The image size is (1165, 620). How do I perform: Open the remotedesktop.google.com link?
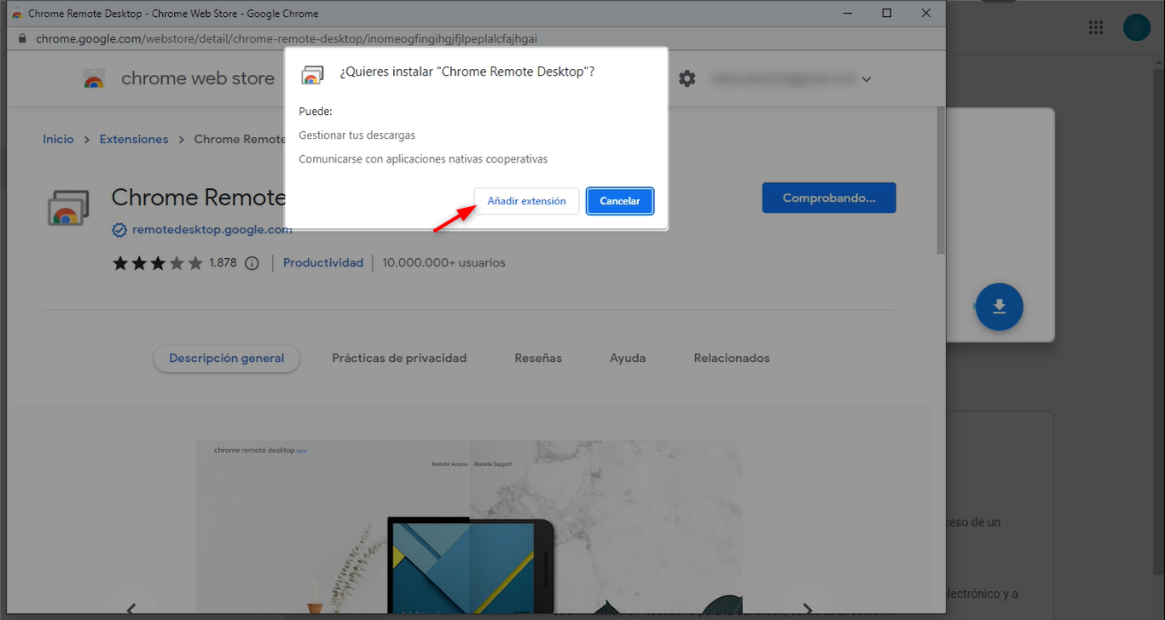pyautogui.click(x=212, y=229)
